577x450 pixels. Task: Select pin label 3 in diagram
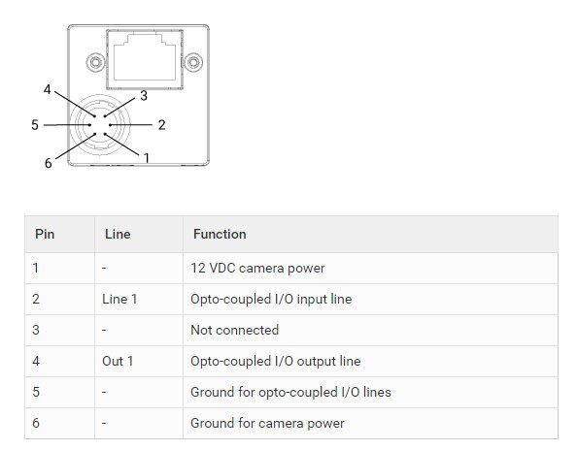(144, 96)
